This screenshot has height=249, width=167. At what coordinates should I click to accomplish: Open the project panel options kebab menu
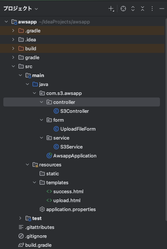[152, 9]
